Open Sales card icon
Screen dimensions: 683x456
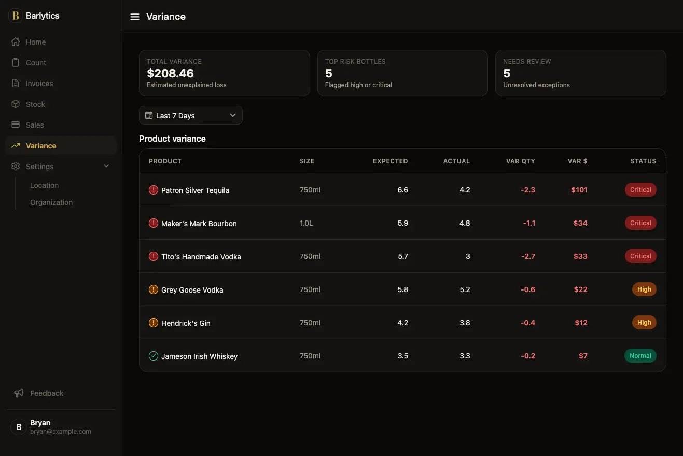pos(16,125)
